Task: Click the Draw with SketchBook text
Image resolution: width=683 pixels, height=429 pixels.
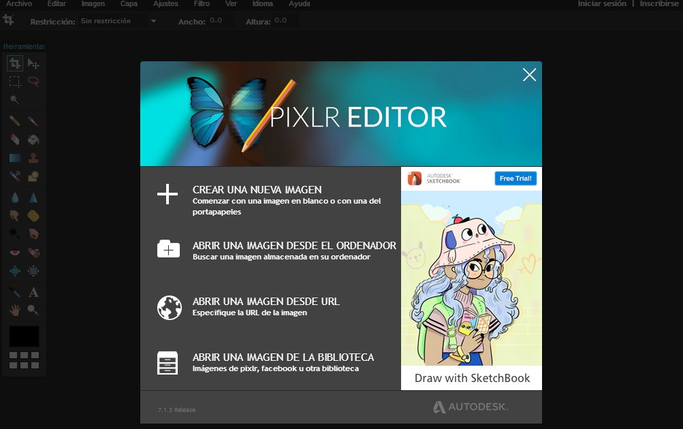Action: point(472,378)
